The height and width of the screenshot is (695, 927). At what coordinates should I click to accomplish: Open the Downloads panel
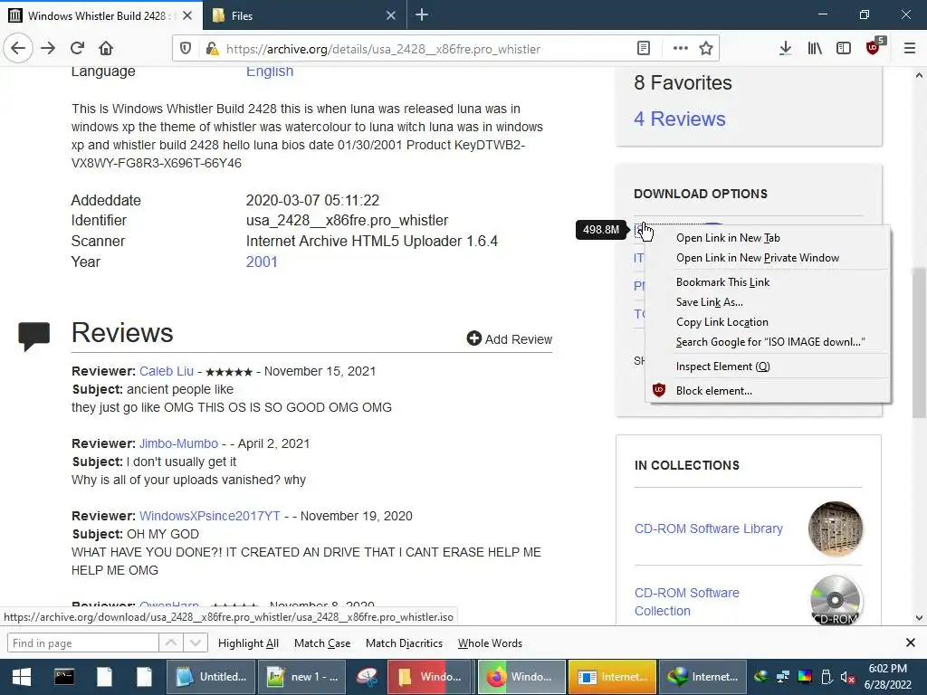[x=785, y=49]
